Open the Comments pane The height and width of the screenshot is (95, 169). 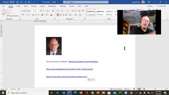[x=161, y=6]
